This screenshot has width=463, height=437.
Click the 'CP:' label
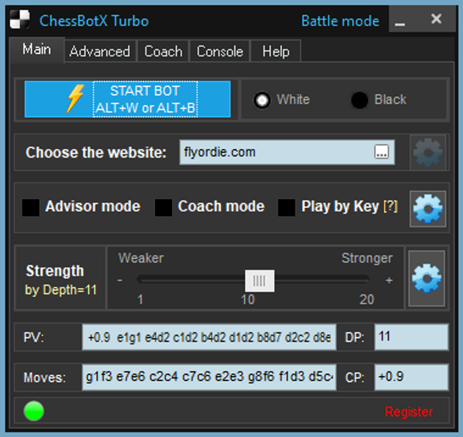(355, 377)
